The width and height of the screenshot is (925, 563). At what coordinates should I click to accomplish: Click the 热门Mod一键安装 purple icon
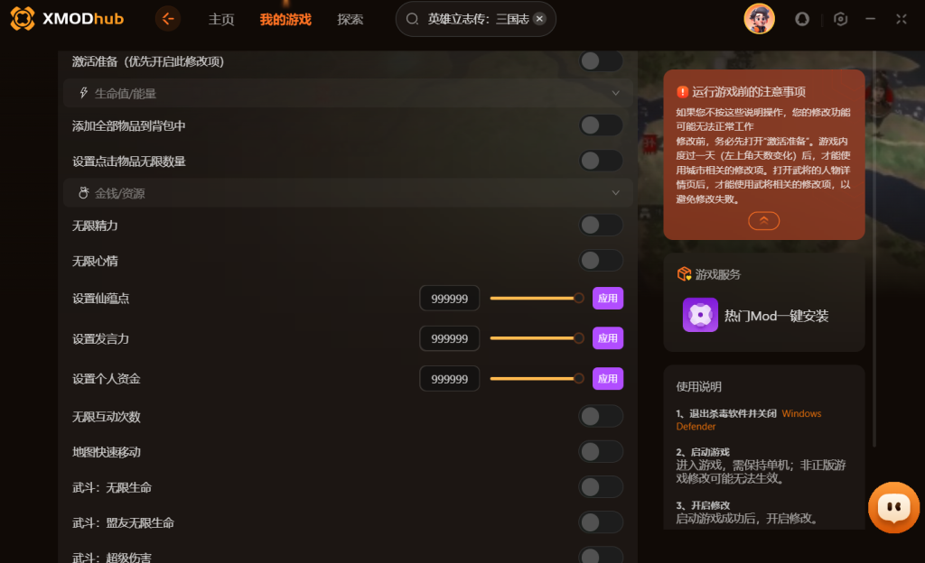700,315
